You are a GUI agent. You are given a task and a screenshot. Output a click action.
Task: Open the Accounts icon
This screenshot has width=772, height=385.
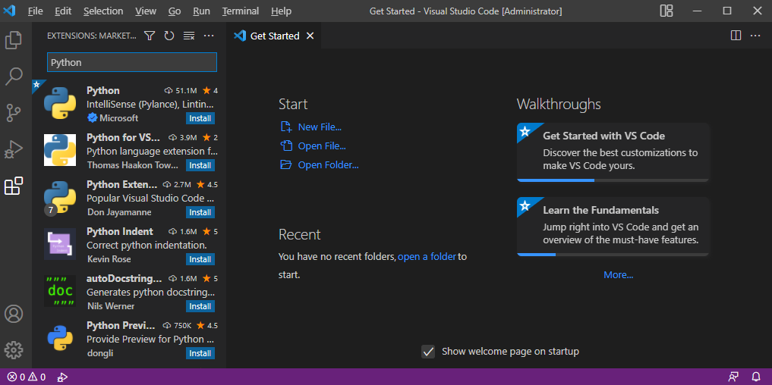[14, 314]
